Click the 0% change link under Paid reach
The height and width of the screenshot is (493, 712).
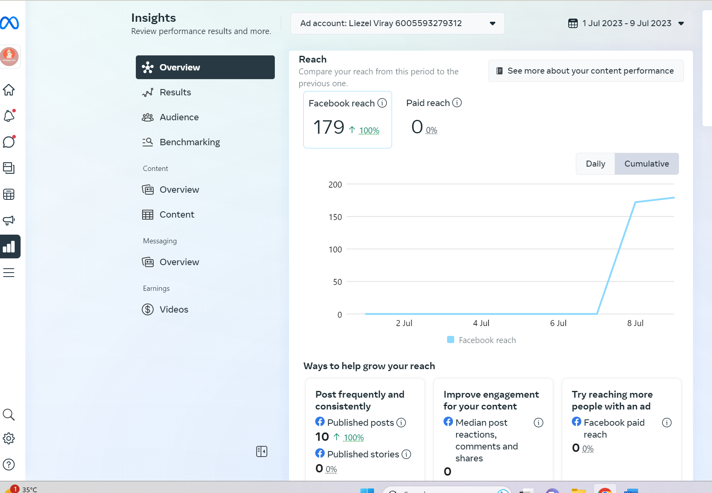(432, 130)
